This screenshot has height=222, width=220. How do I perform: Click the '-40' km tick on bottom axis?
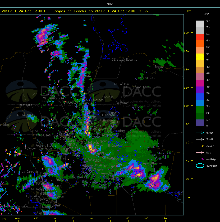coord(17,219)
